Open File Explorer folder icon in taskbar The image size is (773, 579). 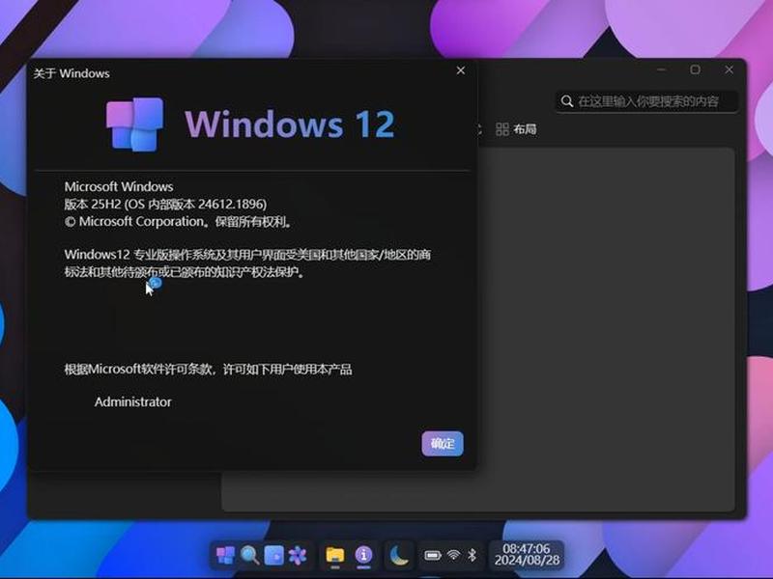pyautogui.click(x=334, y=556)
